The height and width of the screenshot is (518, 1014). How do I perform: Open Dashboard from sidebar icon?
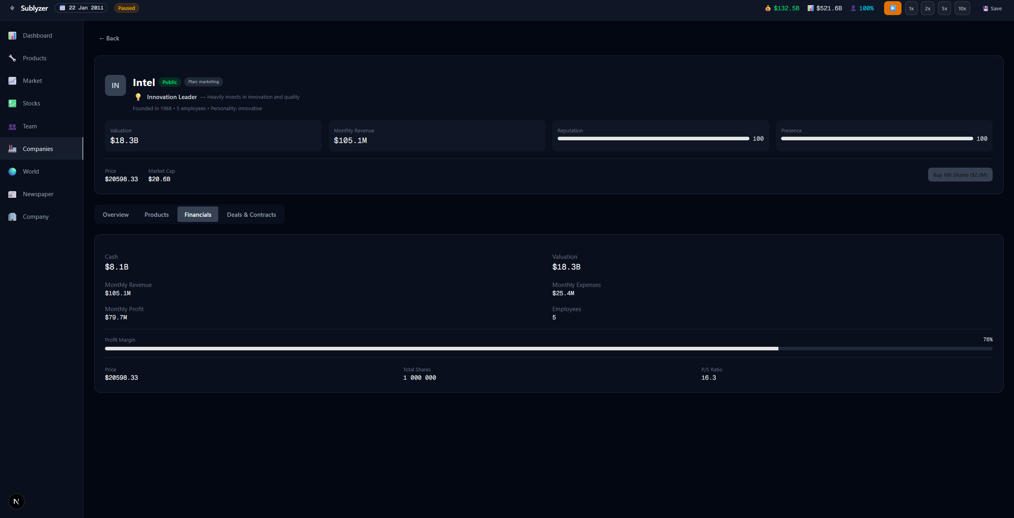point(12,36)
